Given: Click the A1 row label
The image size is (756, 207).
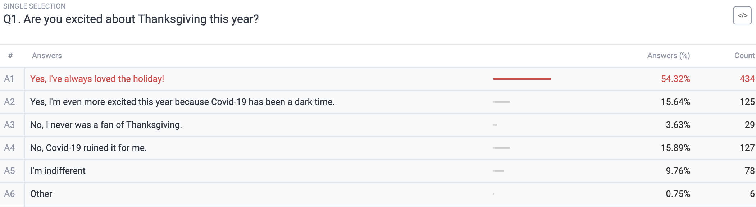Looking at the screenshot, I should 9,79.
